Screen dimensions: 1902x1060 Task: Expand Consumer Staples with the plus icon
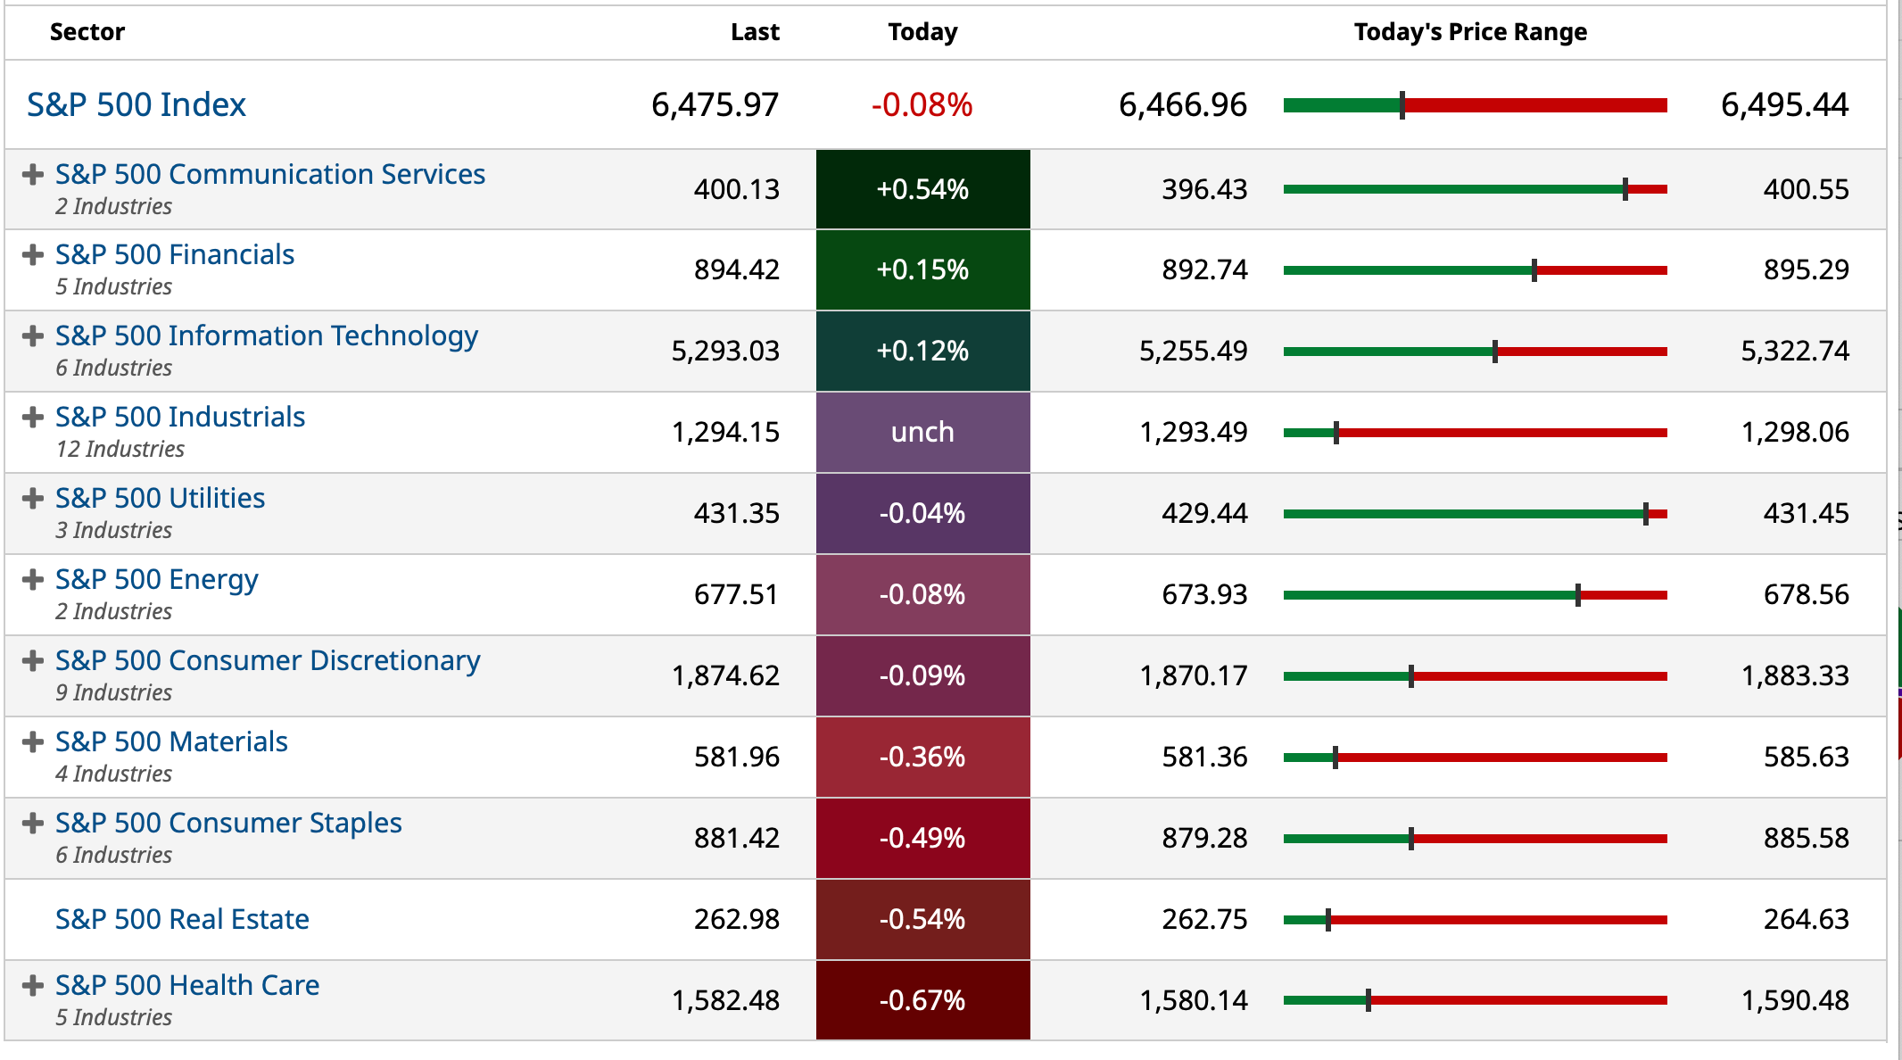(x=33, y=823)
